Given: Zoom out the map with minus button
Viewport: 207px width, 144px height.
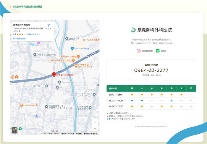Looking at the screenshot, I should [95, 128].
